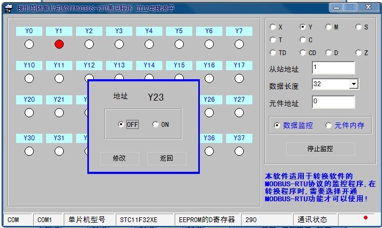Select the ON radio option
Viewport: 382px width, 228px height.
tap(155, 125)
